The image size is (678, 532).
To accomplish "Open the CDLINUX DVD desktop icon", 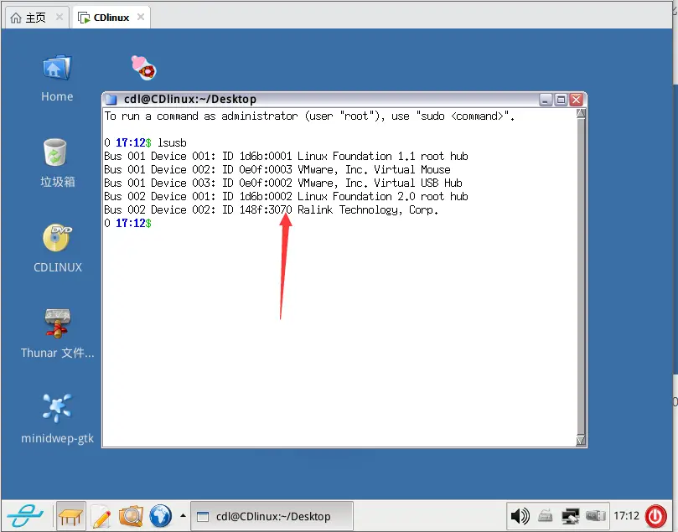I will click(57, 239).
